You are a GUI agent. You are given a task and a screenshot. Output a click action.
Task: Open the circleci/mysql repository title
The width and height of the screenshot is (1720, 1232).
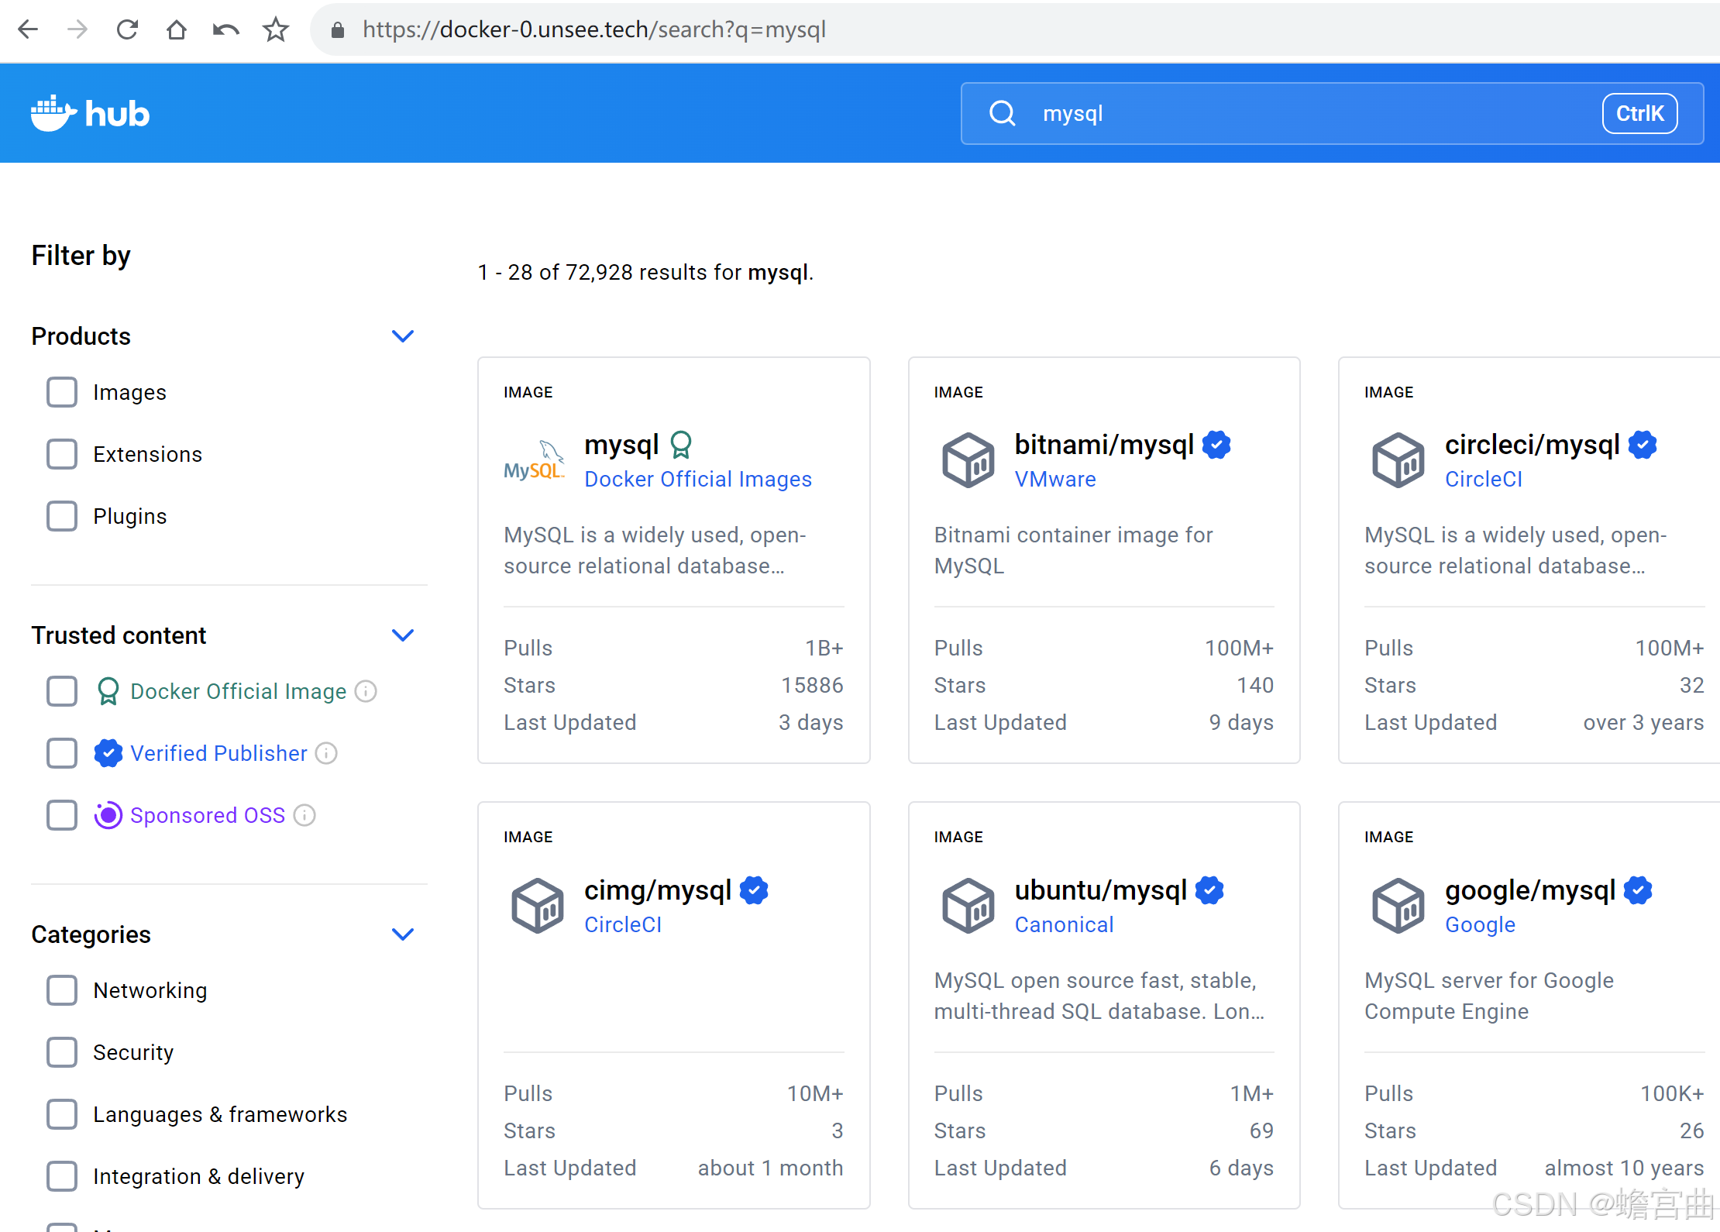coord(1533,445)
